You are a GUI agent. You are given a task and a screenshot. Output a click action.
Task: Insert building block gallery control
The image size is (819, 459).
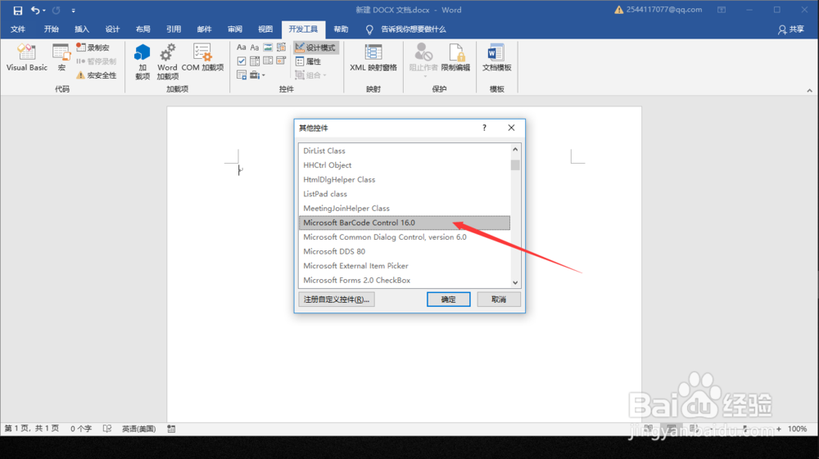coord(281,47)
